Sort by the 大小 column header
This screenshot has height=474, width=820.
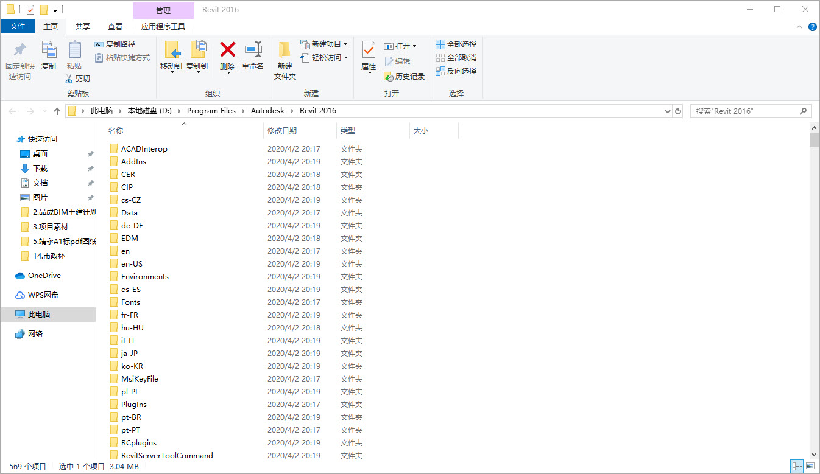click(434, 131)
